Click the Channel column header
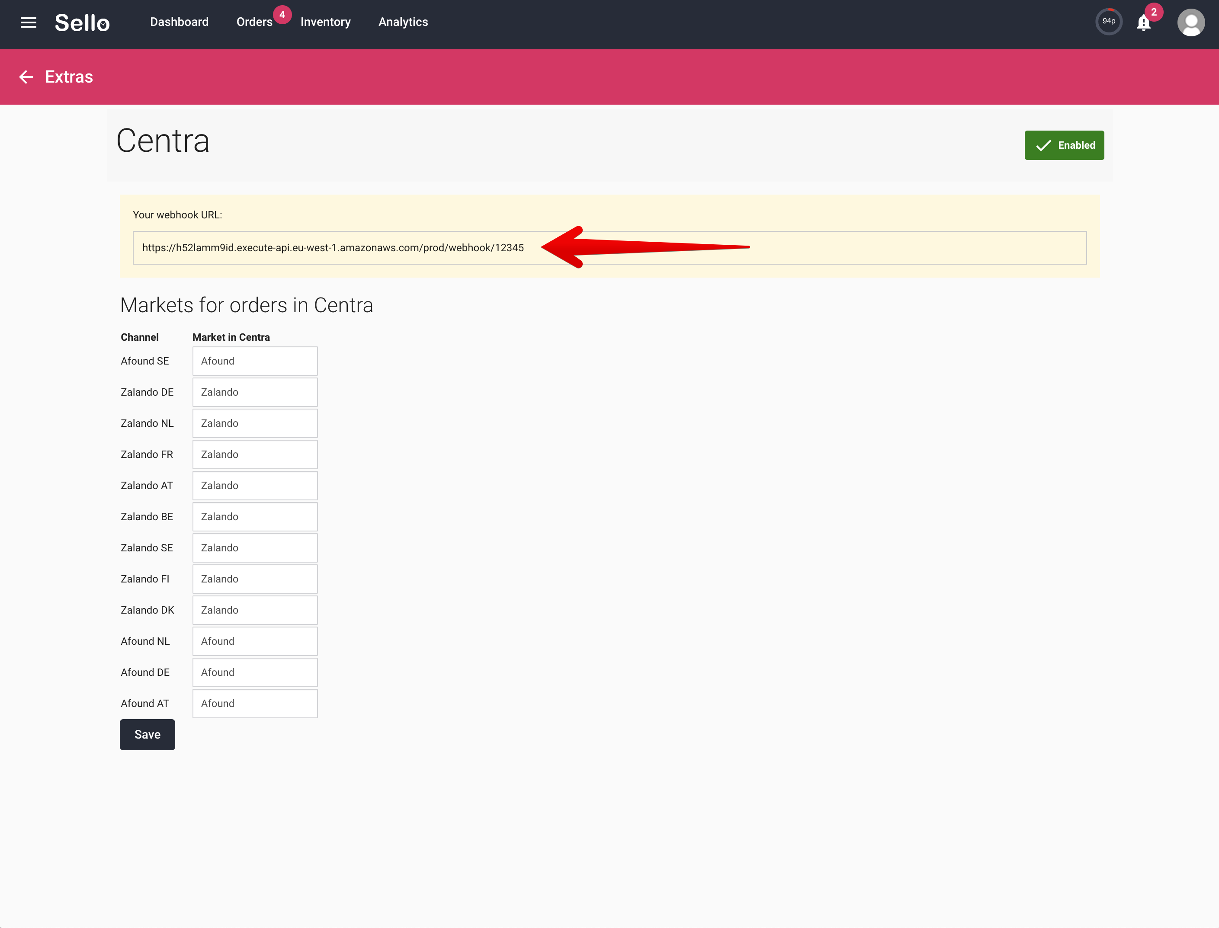Screen dimensions: 1219x928 [x=140, y=337]
